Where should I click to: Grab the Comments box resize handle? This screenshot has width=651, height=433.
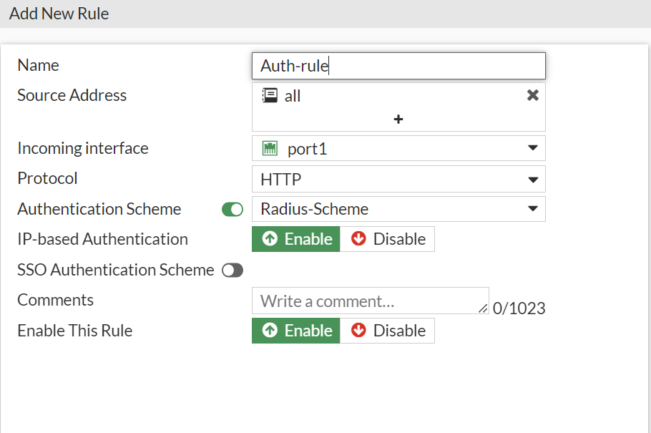tap(484, 309)
